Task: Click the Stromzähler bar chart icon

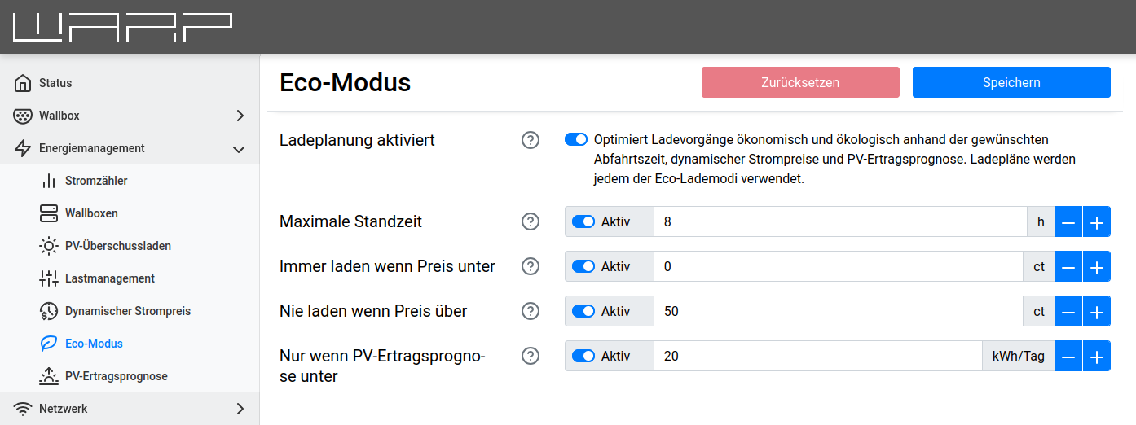Action: tap(49, 181)
